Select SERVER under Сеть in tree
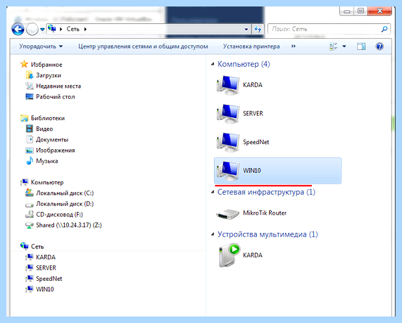The image size is (402, 323). (46, 268)
